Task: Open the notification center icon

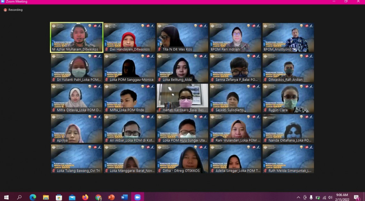Action: pyautogui.click(x=357, y=197)
